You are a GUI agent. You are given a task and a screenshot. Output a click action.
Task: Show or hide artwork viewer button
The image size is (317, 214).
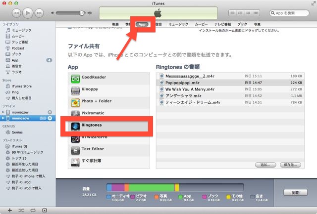pyautogui.click(x=45, y=211)
